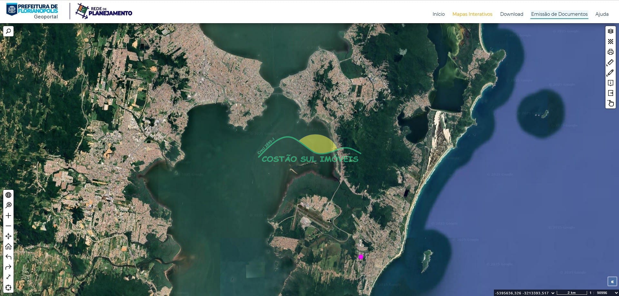Expand the side panel double-chevron
619x296 pixels.
click(x=612, y=282)
